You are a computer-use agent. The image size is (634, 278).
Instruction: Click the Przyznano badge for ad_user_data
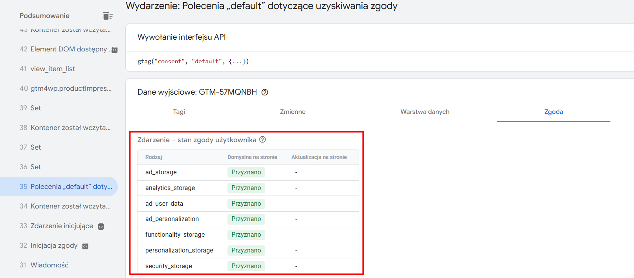coord(246,203)
